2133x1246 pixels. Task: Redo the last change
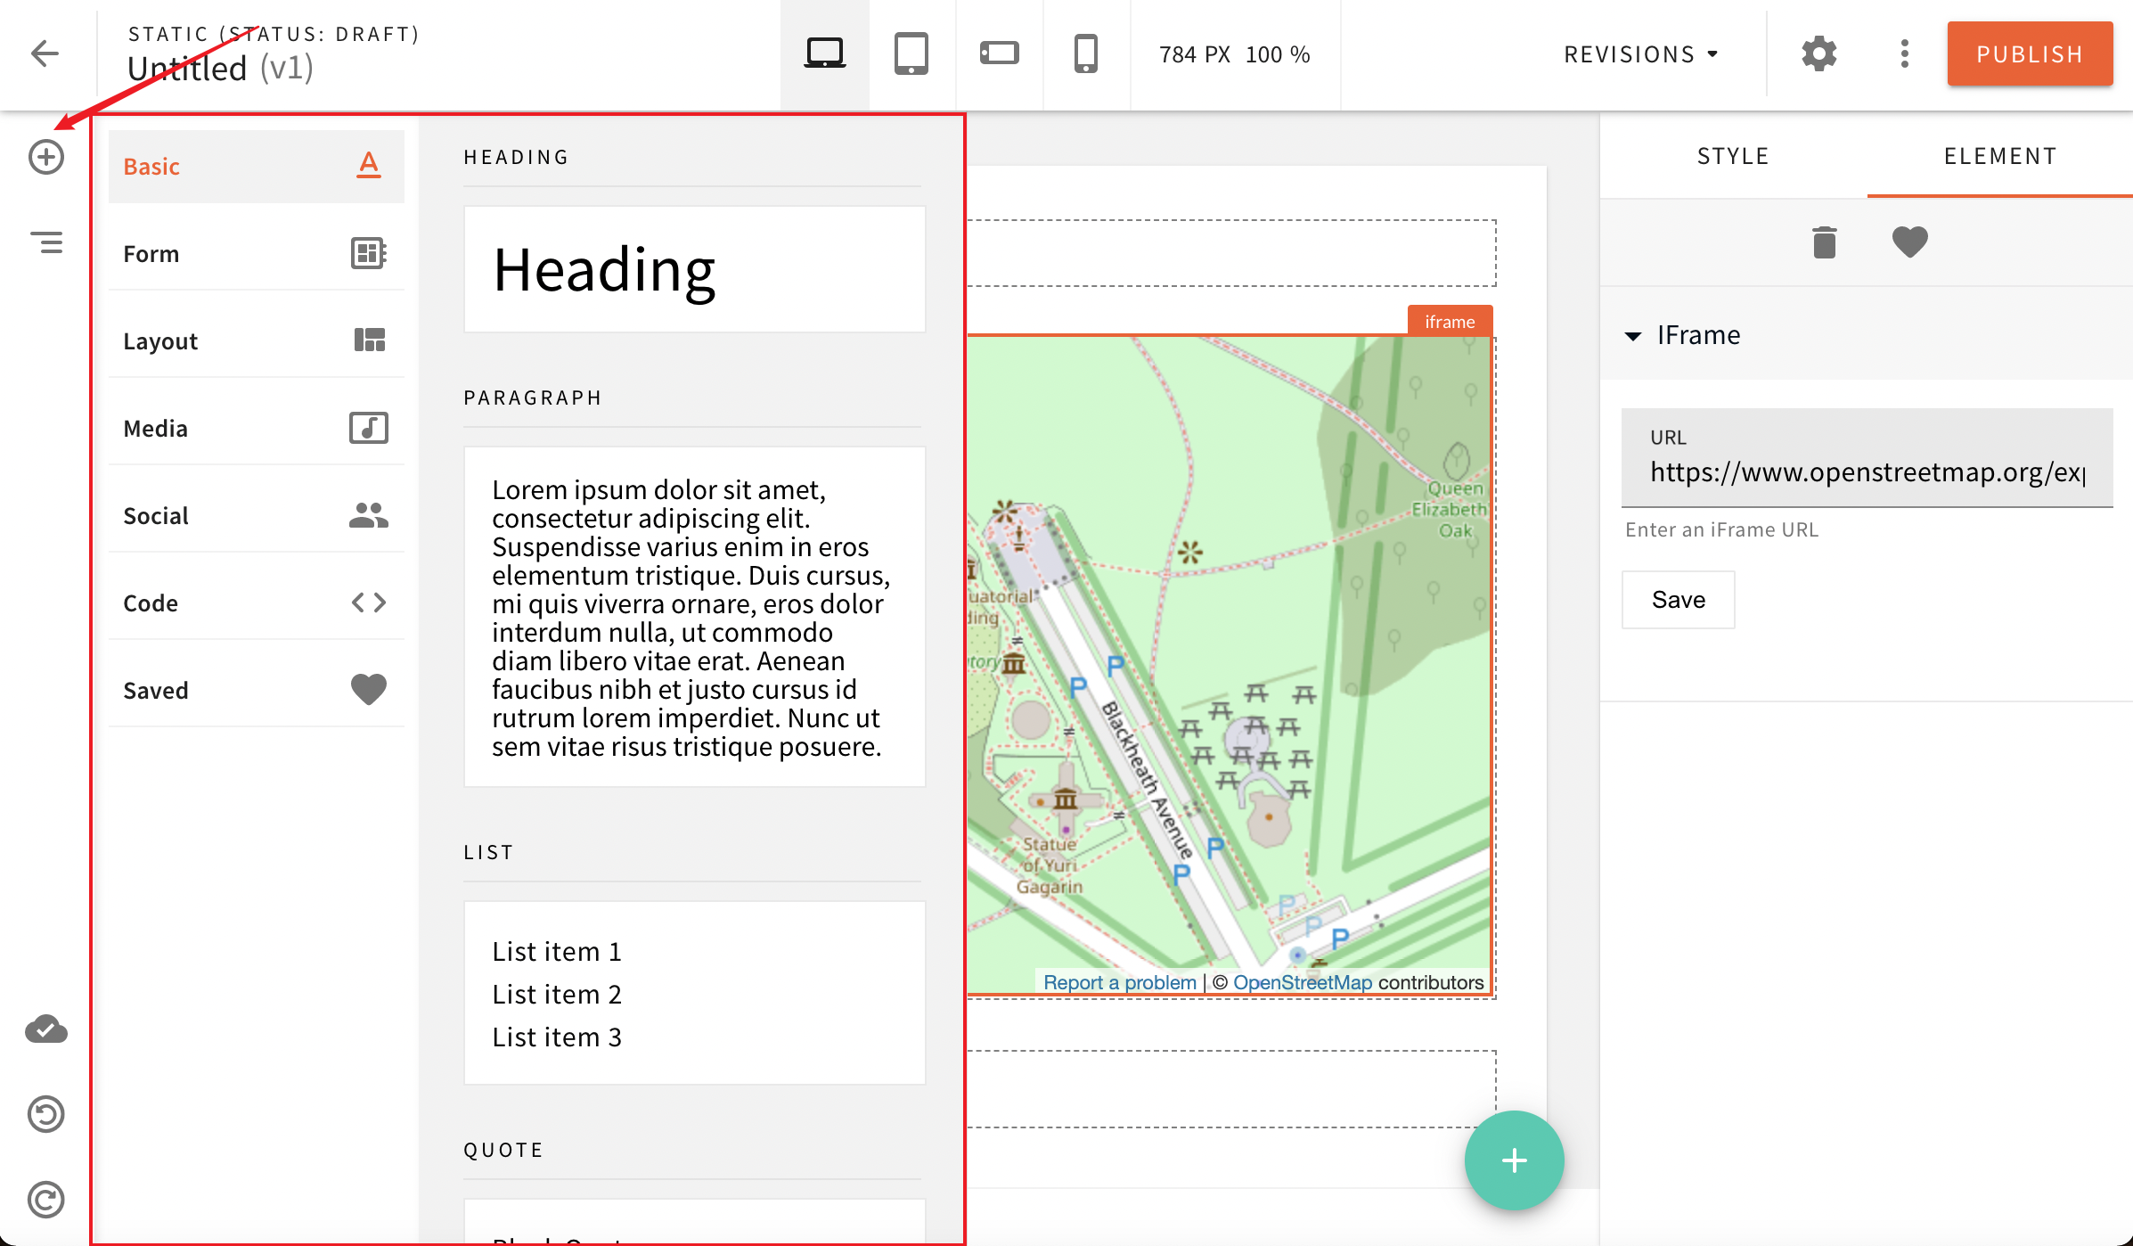(x=45, y=1199)
